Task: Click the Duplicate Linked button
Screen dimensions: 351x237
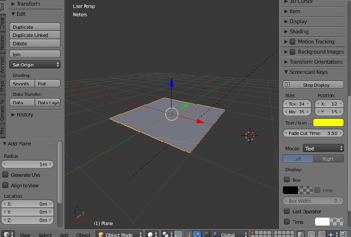Action: pyautogui.click(x=35, y=35)
